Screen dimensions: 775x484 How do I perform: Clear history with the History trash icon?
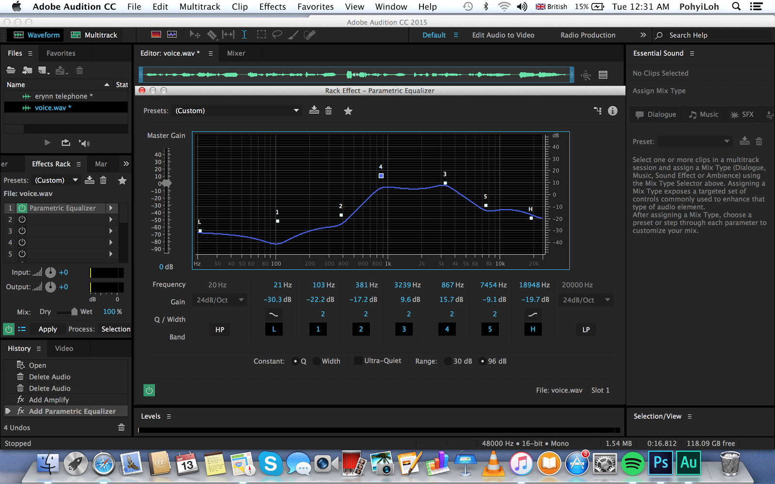click(x=122, y=427)
